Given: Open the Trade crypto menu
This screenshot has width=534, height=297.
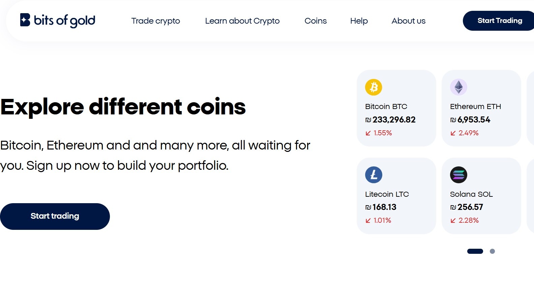Looking at the screenshot, I should [x=155, y=21].
